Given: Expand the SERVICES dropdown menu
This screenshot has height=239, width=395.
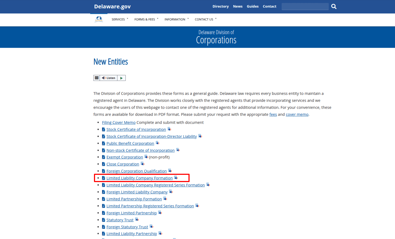Looking at the screenshot, I should (120, 19).
